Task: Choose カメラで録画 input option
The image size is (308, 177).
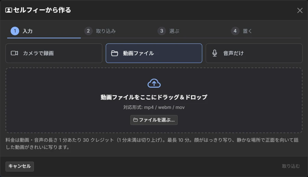Action: pyautogui.click(x=54, y=53)
